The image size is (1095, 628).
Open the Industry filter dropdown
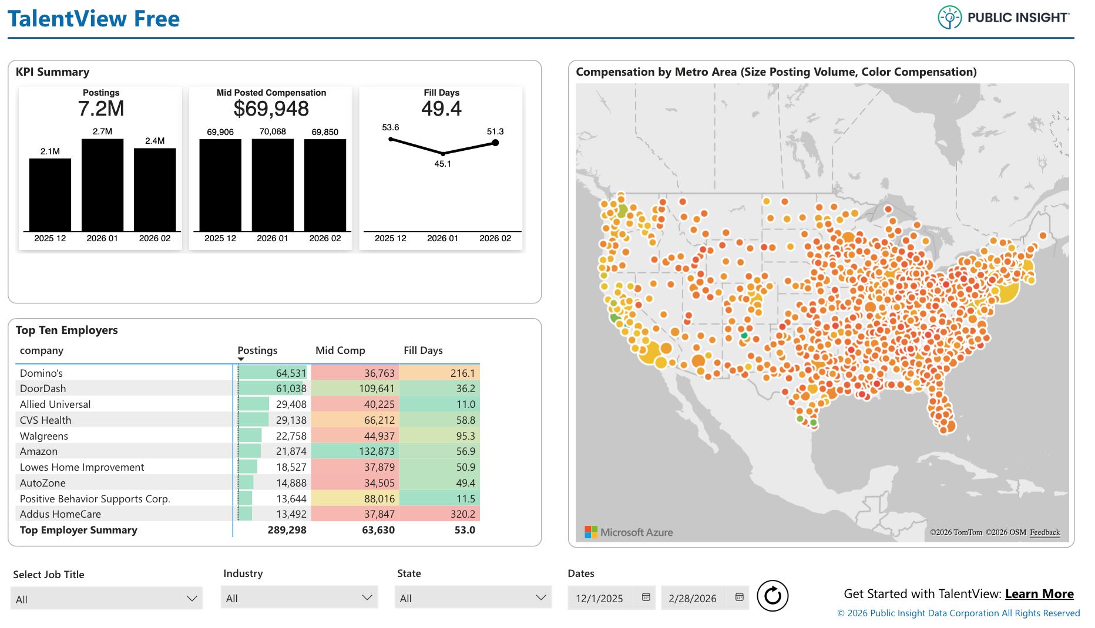click(299, 598)
